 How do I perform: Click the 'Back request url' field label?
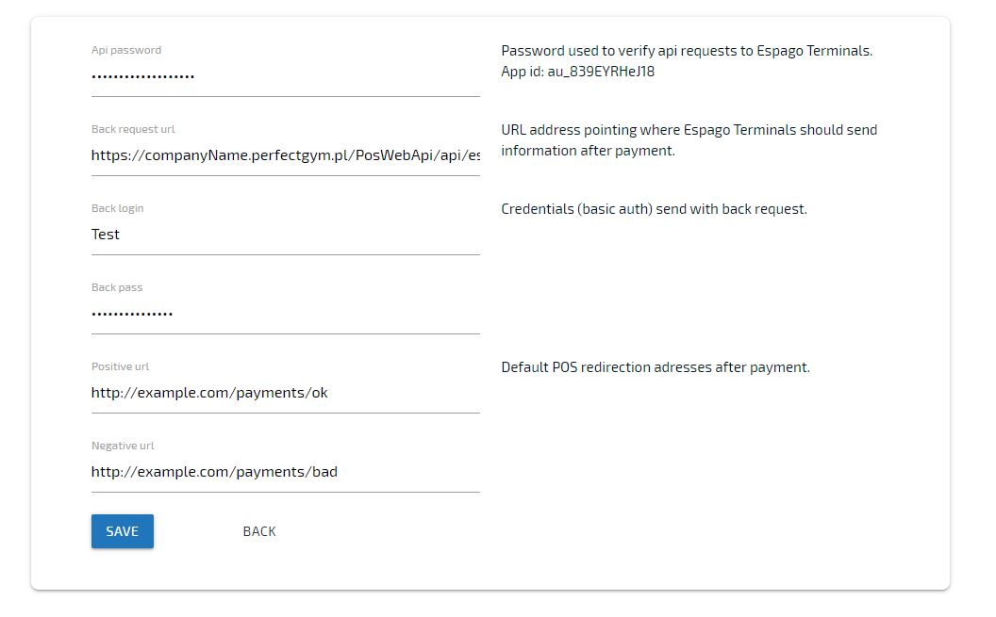[x=133, y=129]
